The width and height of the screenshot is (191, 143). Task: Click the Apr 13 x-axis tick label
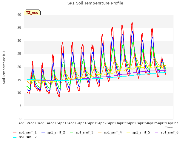click(34, 123)
